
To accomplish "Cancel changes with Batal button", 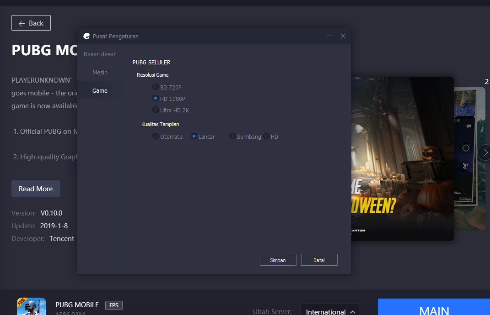I will (319, 260).
